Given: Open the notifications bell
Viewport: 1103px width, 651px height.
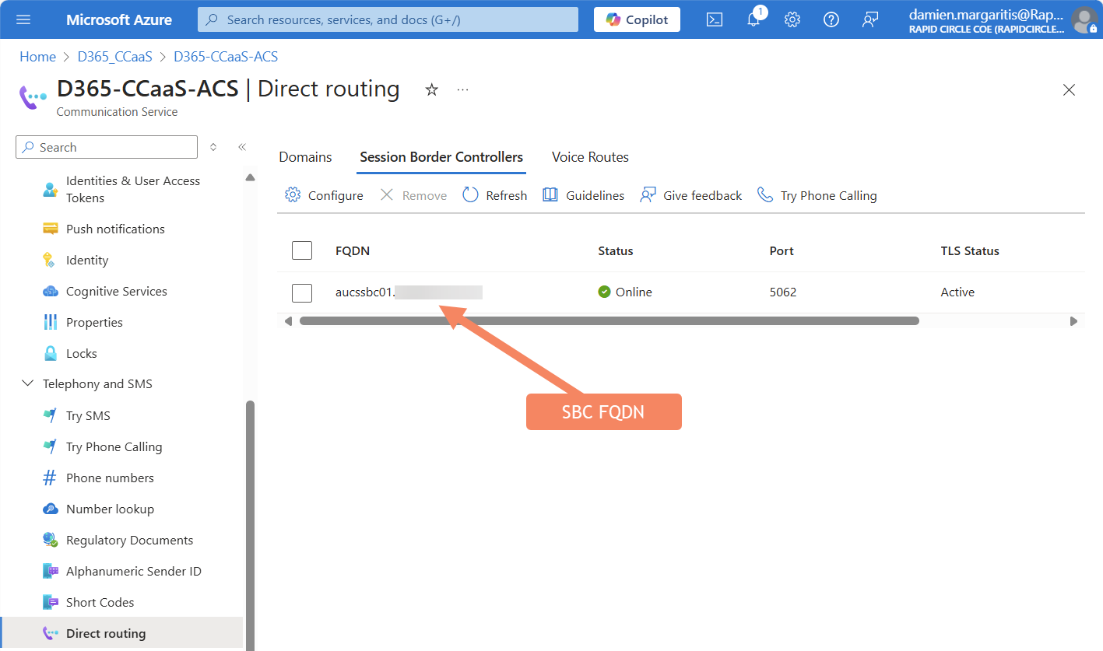Looking at the screenshot, I should (x=753, y=19).
